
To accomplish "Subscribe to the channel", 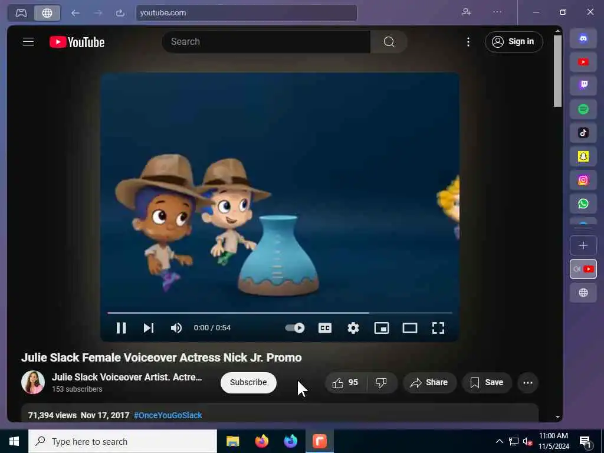I will coord(248,382).
